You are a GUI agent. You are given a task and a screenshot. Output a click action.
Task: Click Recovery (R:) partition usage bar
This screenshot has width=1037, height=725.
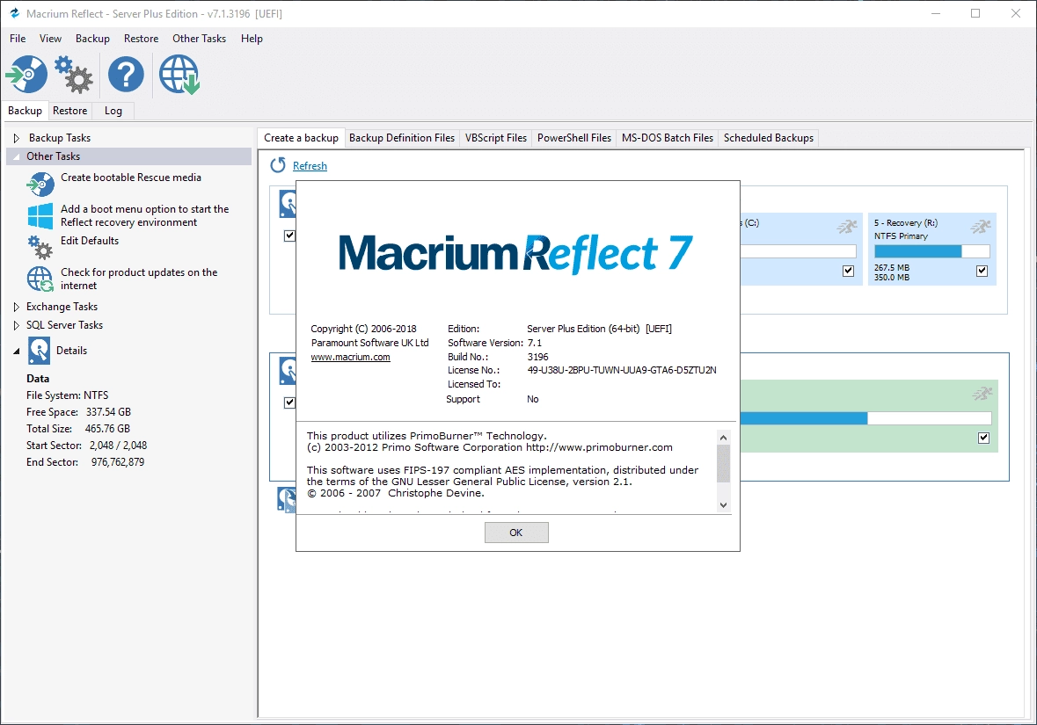pyautogui.click(x=931, y=251)
